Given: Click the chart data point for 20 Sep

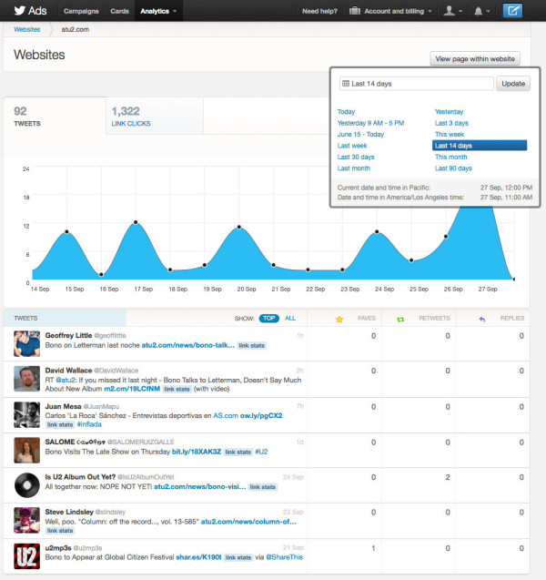Looking at the screenshot, I should pos(239,227).
